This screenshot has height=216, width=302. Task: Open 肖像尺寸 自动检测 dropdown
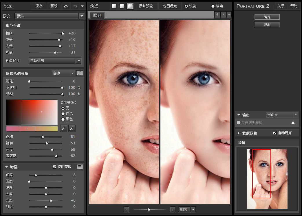79,60
